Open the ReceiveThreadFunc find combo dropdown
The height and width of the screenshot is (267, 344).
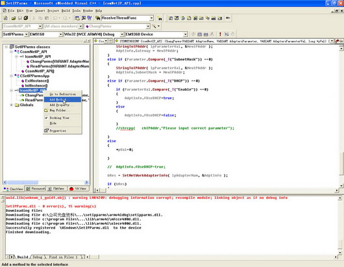tap(152, 18)
